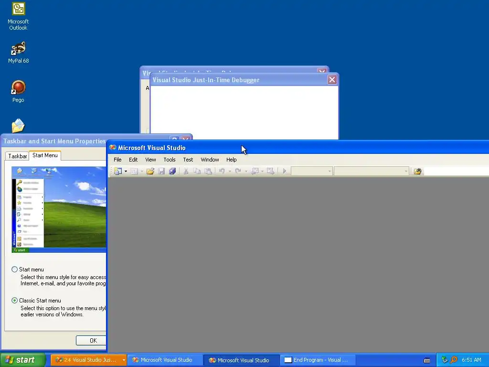The image size is (489, 367).
Task: Open the Solution Configurations combo box
Action: click(x=311, y=171)
